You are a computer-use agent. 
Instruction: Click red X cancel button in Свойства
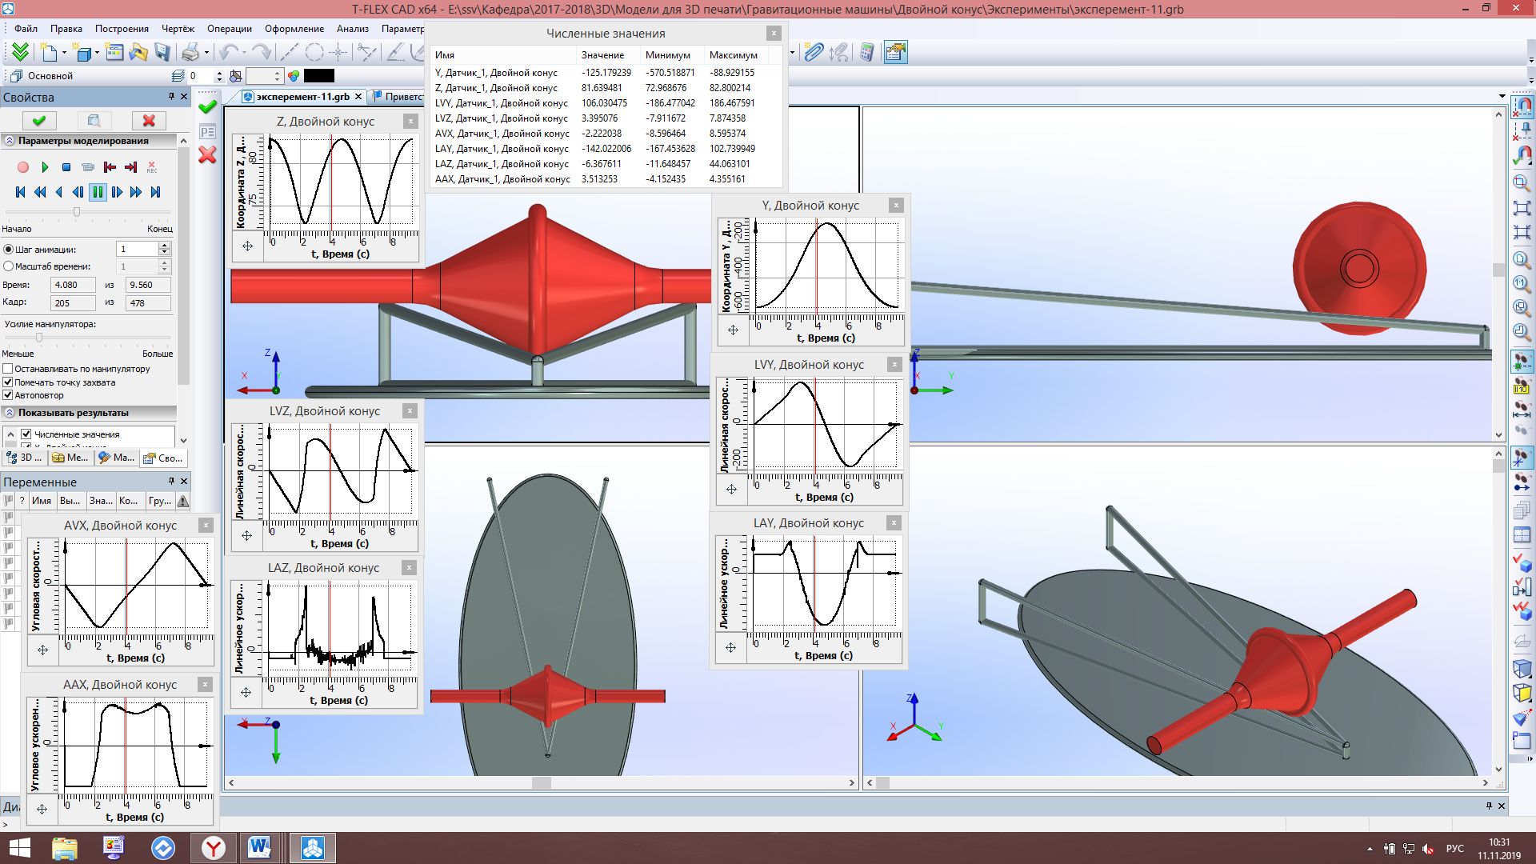pyautogui.click(x=149, y=121)
